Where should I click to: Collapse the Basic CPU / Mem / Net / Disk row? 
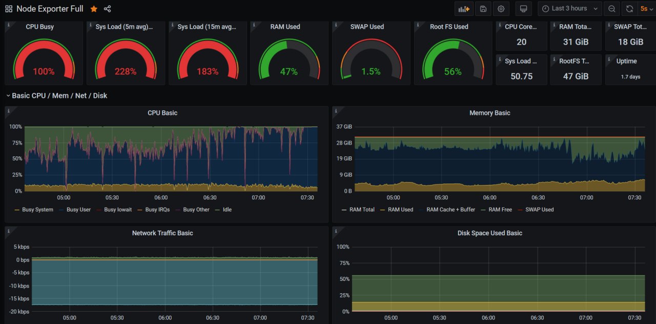pyautogui.click(x=56, y=95)
